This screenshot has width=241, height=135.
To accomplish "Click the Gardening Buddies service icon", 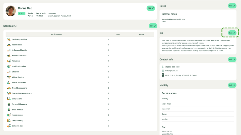I will [x=9, y=39].
